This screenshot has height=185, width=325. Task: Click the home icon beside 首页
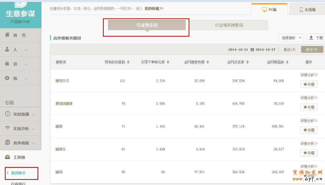tap(7, 35)
